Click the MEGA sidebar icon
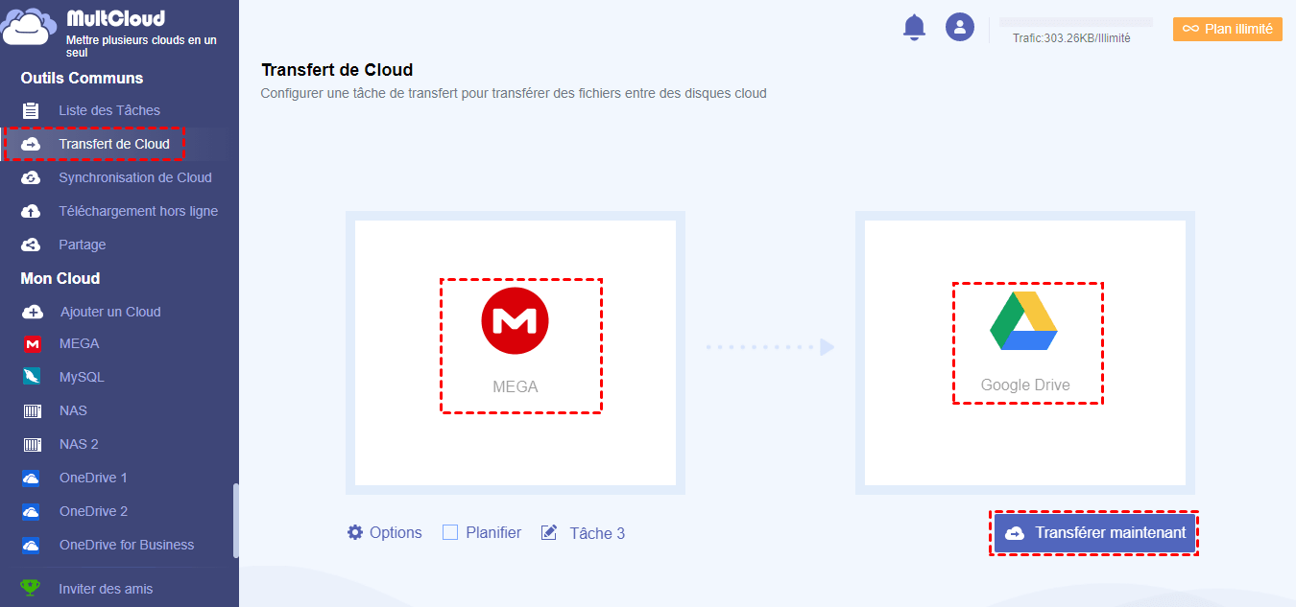Image resolution: width=1296 pixels, height=607 pixels. [x=33, y=343]
